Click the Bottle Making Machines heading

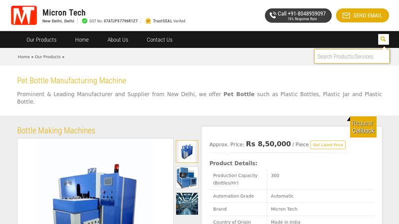click(x=56, y=130)
